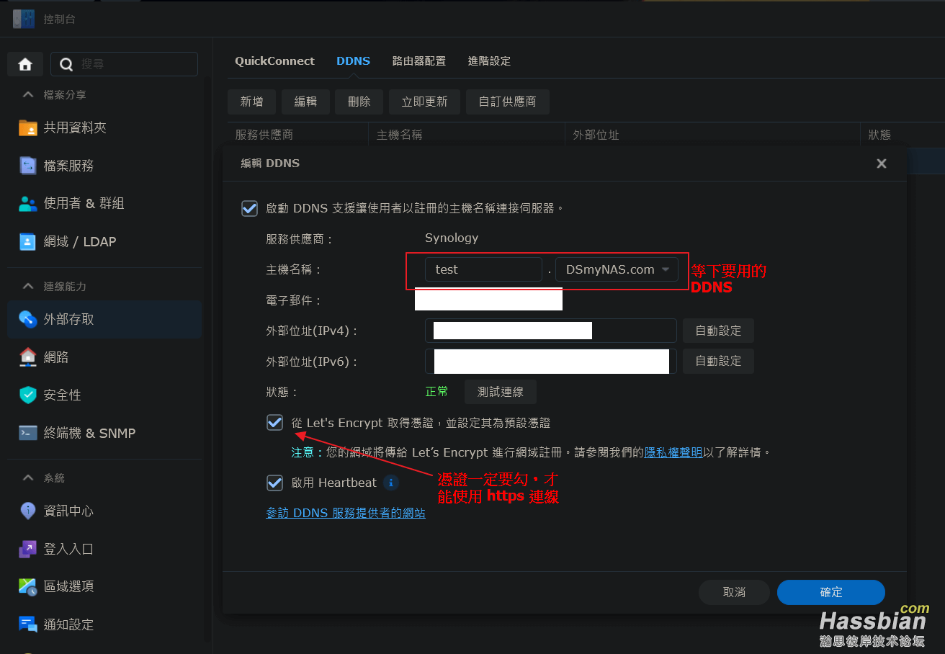Screen dimensions: 945x654
Task: Open the Control Panel home icon
Action: point(25,64)
